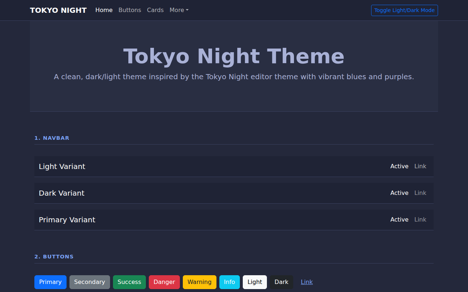The height and width of the screenshot is (292, 468).
Task: Click the yellow Warning button
Action: [200, 282]
